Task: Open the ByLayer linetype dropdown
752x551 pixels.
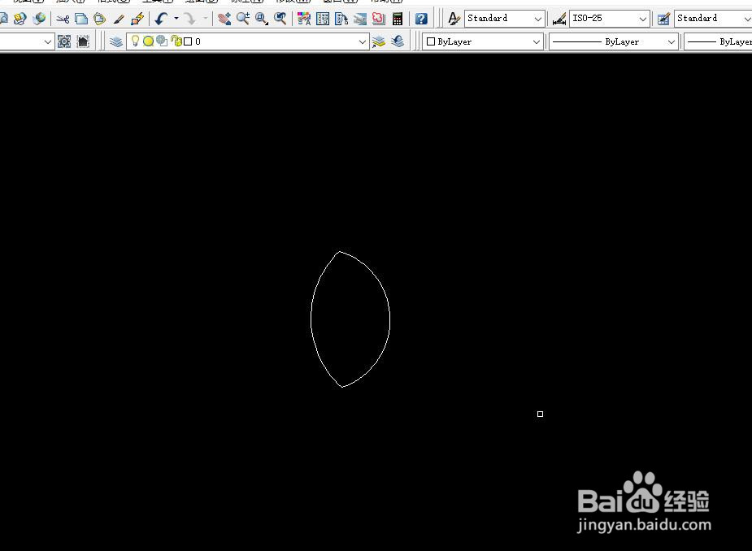Action: click(614, 41)
